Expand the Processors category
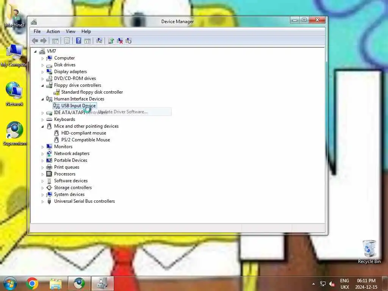 [42, 174]
